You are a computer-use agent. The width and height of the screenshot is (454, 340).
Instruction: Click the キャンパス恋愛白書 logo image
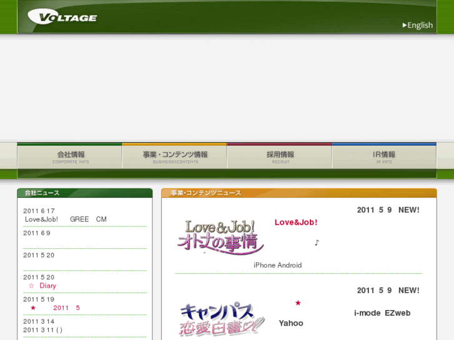click(x=222, y=319)
